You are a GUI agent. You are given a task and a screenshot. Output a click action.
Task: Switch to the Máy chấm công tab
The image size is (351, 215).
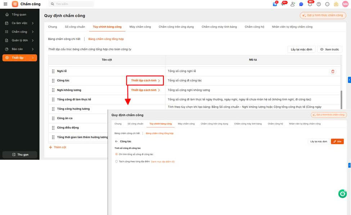[140, 27]
